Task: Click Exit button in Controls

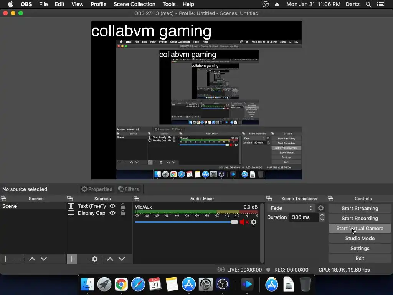Action: 360,259
